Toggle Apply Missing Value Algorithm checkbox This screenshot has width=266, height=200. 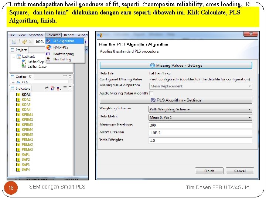(151, 93)
